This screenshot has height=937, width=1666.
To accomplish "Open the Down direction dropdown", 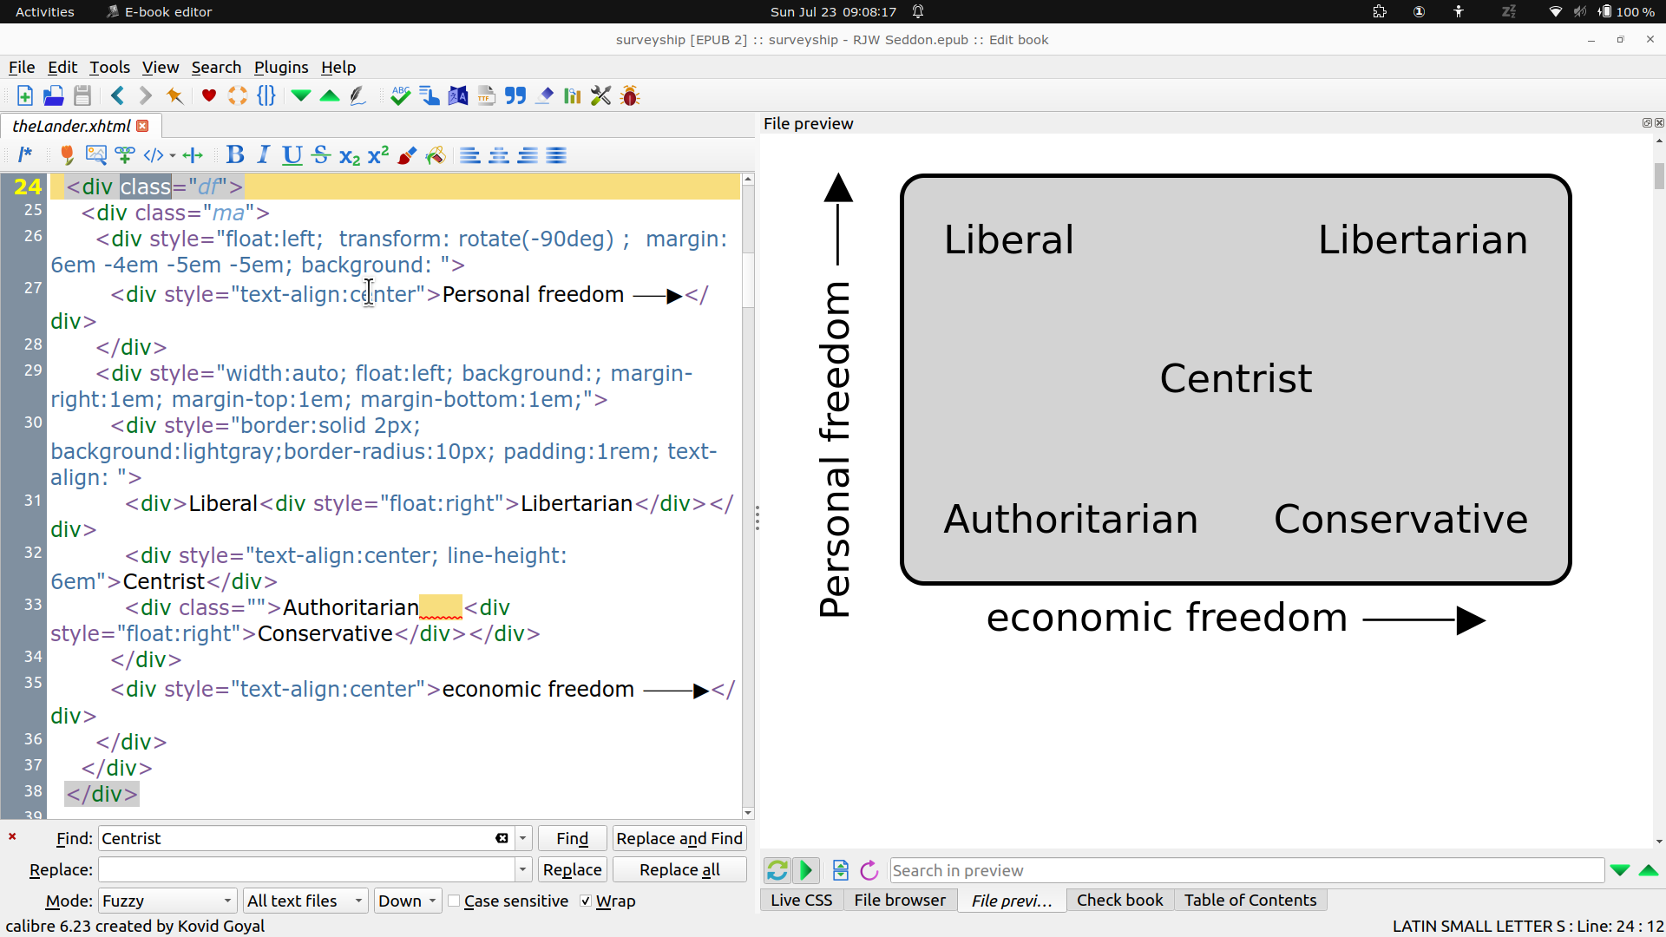I will pos(407,901).
